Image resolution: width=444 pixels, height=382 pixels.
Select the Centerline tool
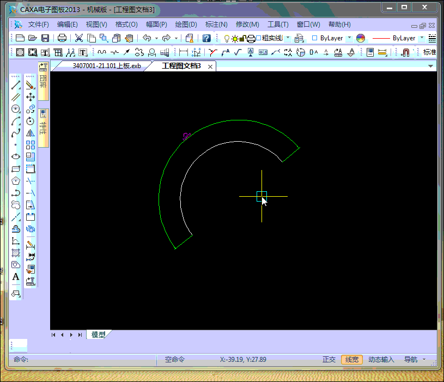[16, 217]
